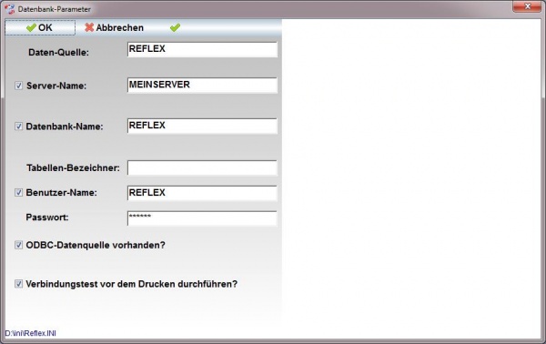The width and height of the screenshot is (546, 344).
Task: Focus the Passwort field
Action: (202, 218)
